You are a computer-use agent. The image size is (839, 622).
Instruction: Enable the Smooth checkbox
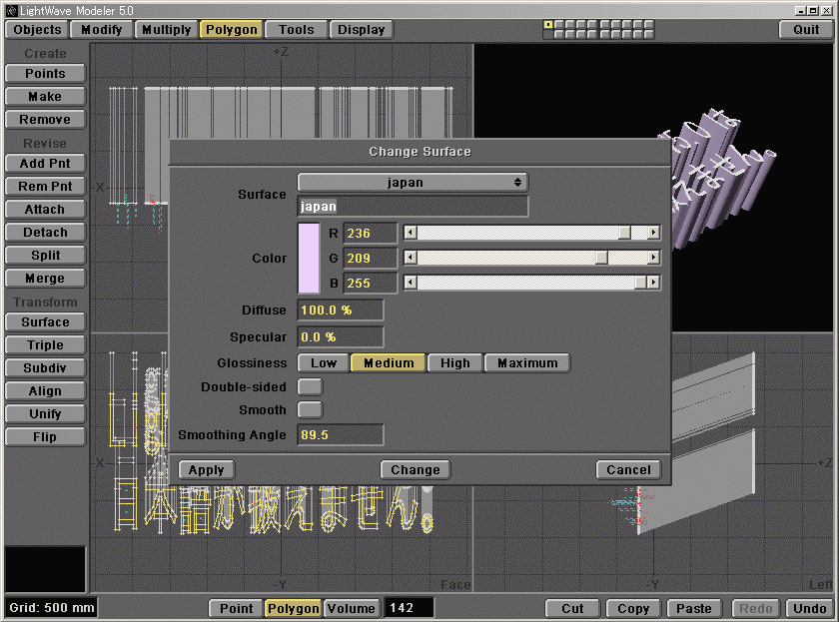click(311, 409)
